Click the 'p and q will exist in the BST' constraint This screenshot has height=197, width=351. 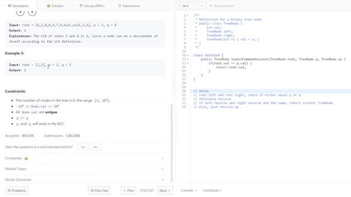coord(40,124)
